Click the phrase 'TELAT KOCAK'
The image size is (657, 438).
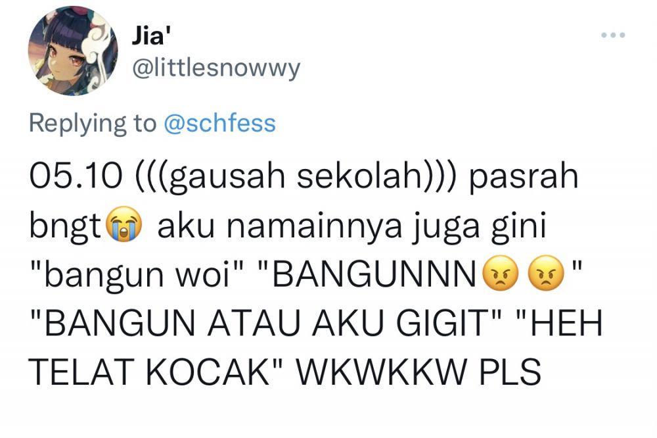coord(150,372)
